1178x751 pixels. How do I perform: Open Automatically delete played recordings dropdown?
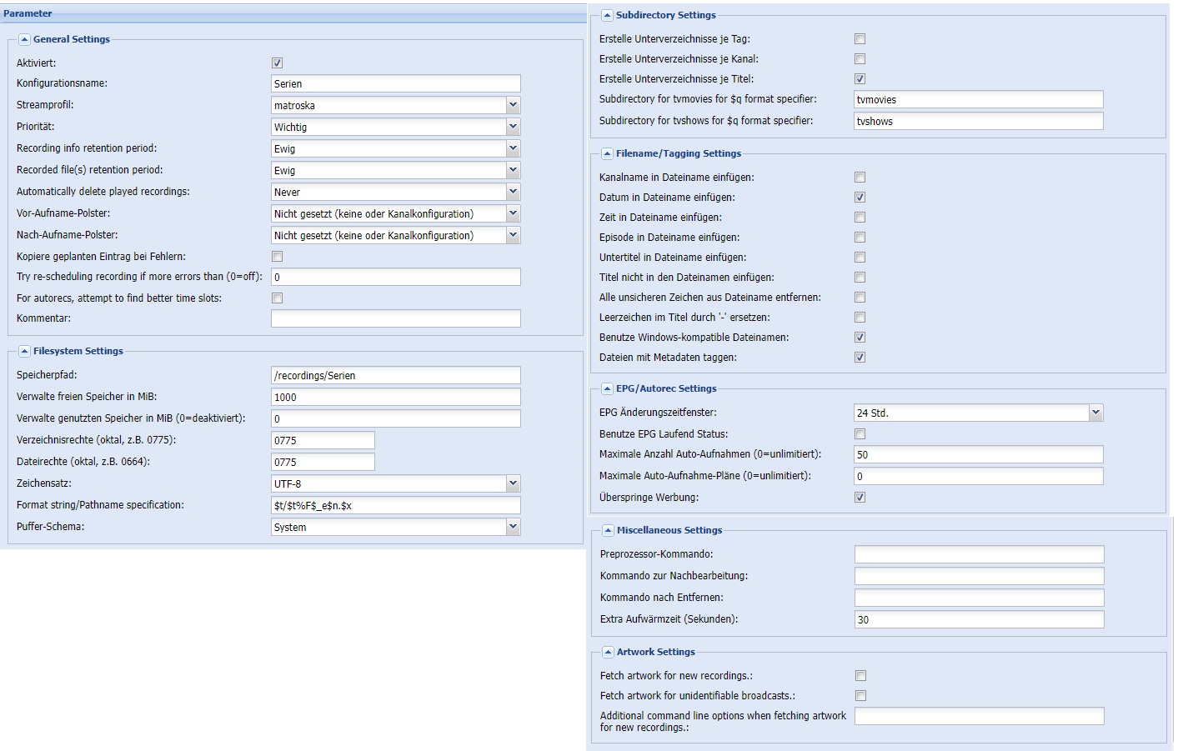[513, 192]
